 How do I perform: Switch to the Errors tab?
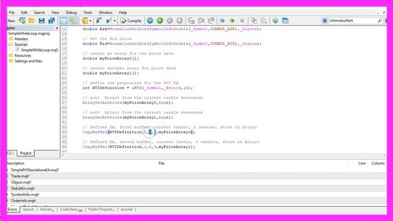tap(12, 209)
